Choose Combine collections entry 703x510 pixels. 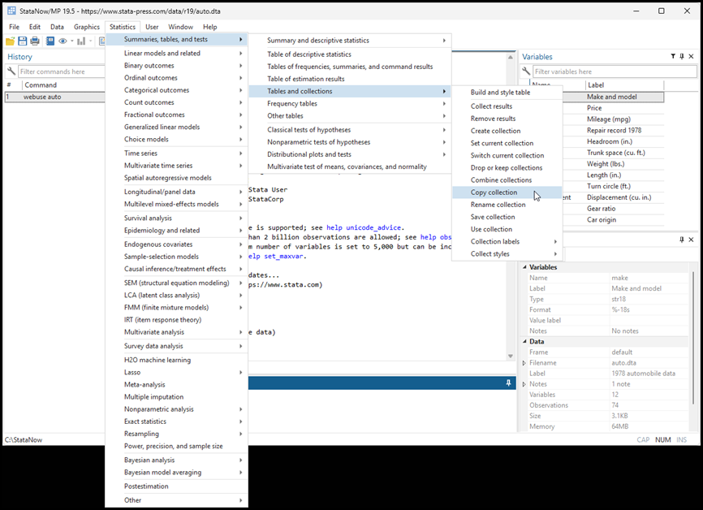coord(507,179)
